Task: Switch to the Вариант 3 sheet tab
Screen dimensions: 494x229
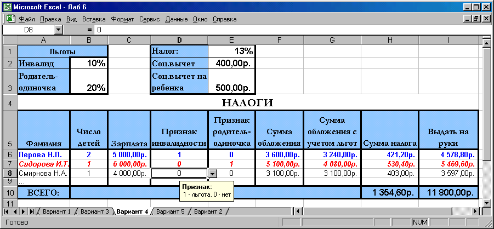Action: pyautogui.click(x=94, y=211)
